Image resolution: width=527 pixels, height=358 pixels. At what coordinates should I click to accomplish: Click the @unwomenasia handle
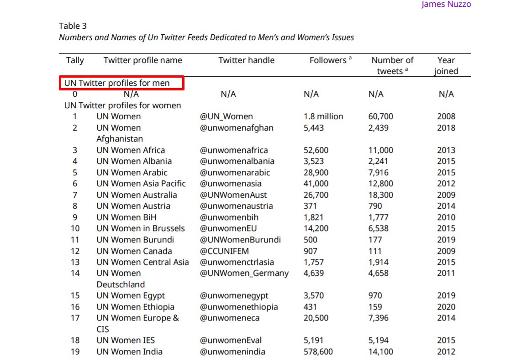click(231, 184)
